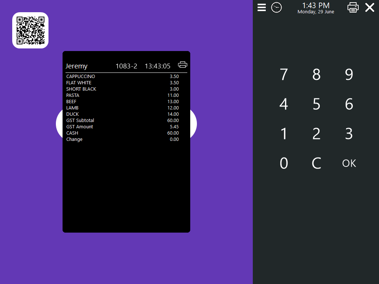This screenshot has height=284, width=379.
Task: Open the hamburger menu icon
Action: (262, 7)
